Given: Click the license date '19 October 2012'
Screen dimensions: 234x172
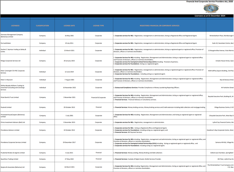Looking at the screenshot, I should tap(69, 130).
